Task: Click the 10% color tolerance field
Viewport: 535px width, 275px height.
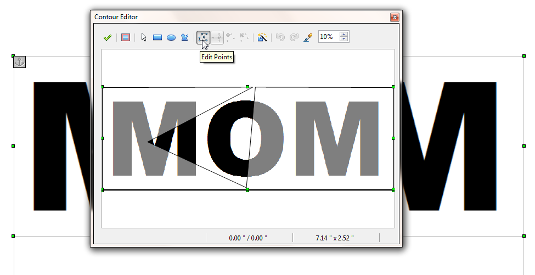Action: (329, 37)
